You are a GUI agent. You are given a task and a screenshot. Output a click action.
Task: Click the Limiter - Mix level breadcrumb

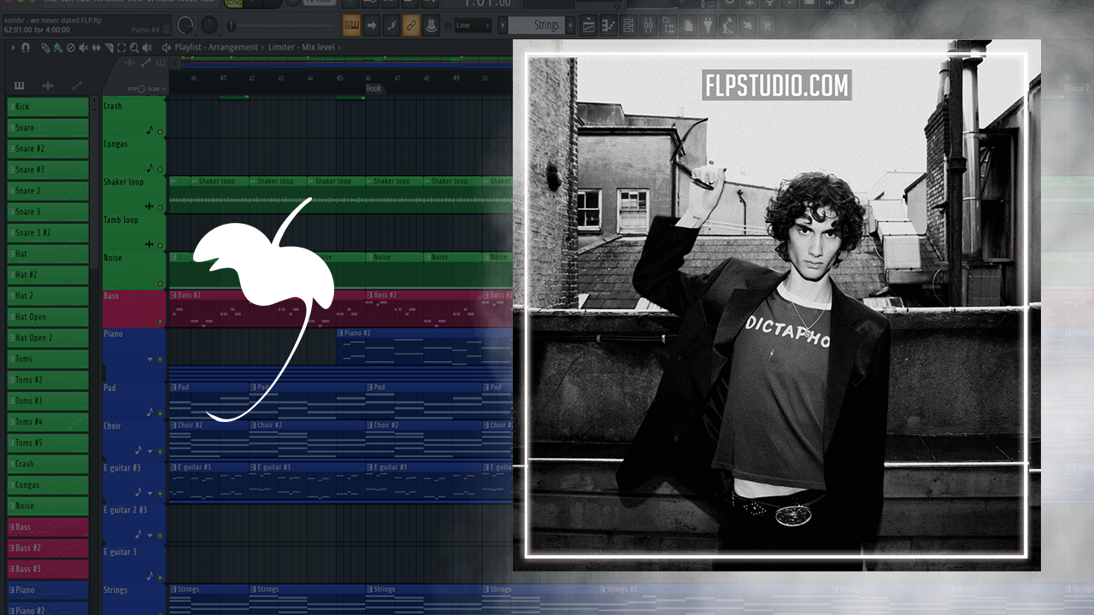point(302,48)
